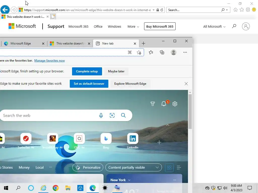Click the Edge profile avatar
The height and width of the screenshot is (193, 258).
click(x=173, y=52)
